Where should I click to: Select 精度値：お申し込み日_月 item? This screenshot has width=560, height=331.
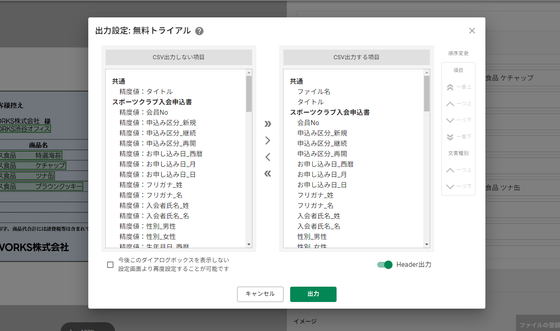tap(158, 164)
